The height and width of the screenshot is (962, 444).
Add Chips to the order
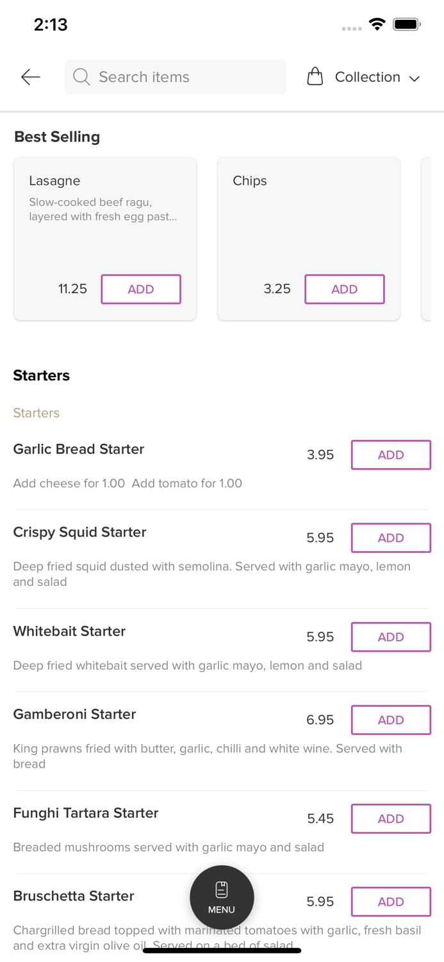pyautogui.click(x=344, y=289)
